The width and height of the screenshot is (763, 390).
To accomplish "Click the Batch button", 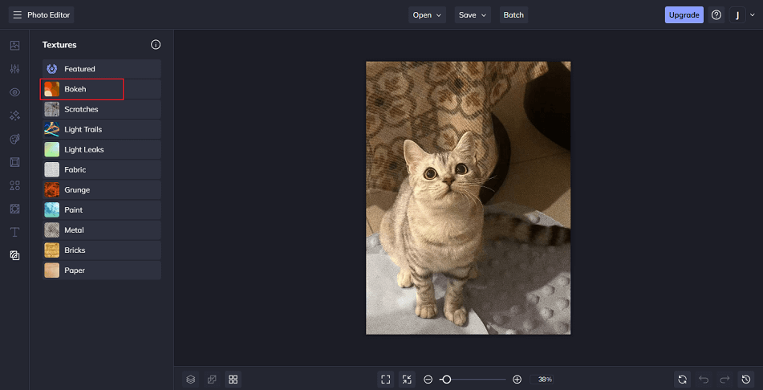I will pyautogui.click(x=513, y=15).
